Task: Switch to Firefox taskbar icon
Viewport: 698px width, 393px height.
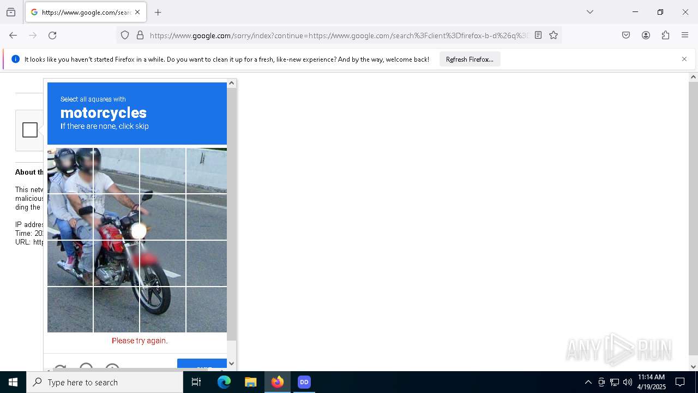Action: [278, 382]
